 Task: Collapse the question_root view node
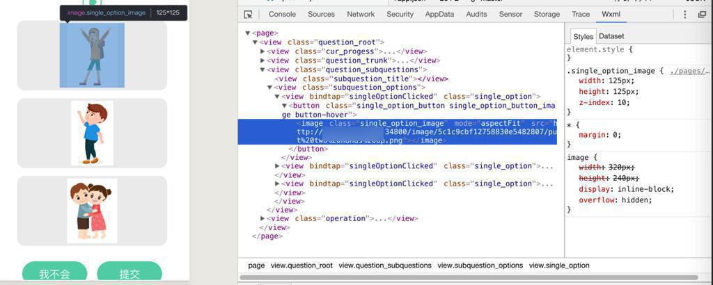click(255, 42)
